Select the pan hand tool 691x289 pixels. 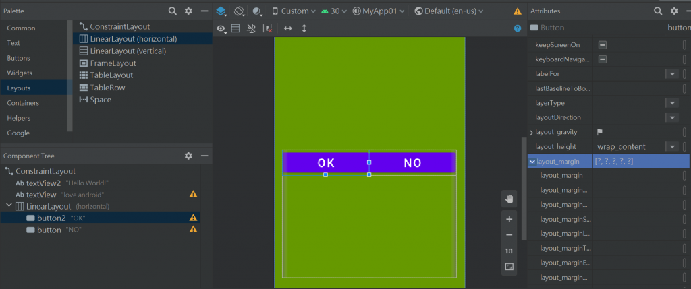point(509,199)
